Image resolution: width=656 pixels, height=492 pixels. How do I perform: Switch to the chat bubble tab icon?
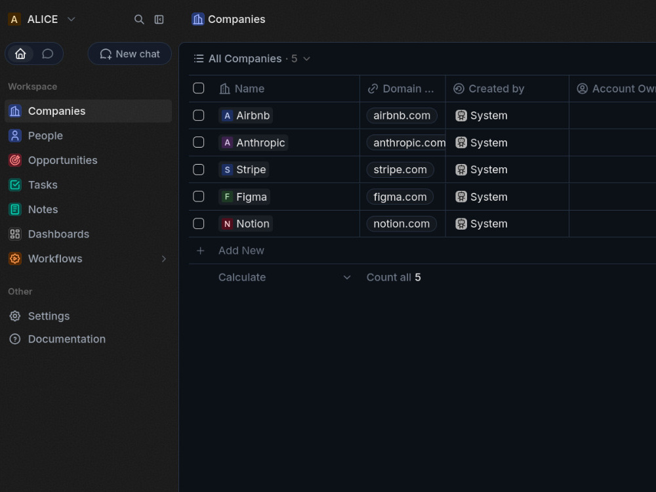pyautogui.click(x=48, y=54)
